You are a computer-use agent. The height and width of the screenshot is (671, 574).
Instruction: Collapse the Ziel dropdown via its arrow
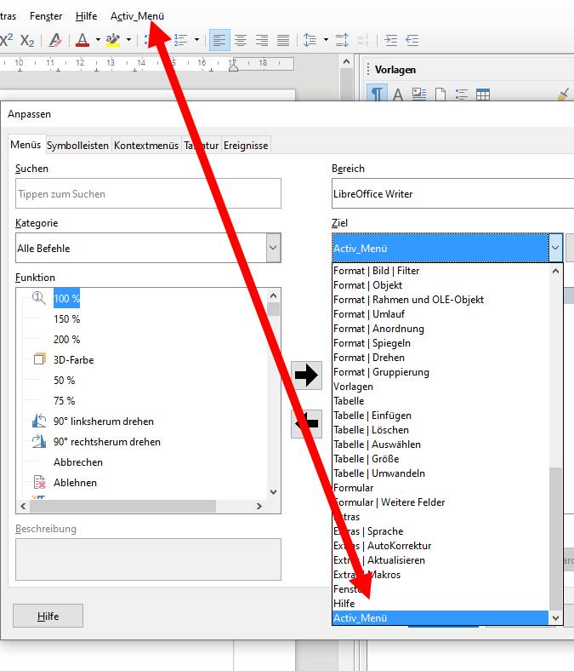(555, 248)
